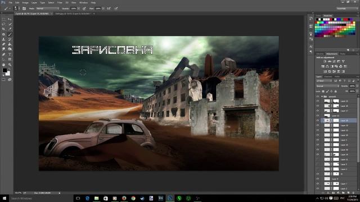Select the Eyedropper tool
The image size is (360, 202).
10,29
